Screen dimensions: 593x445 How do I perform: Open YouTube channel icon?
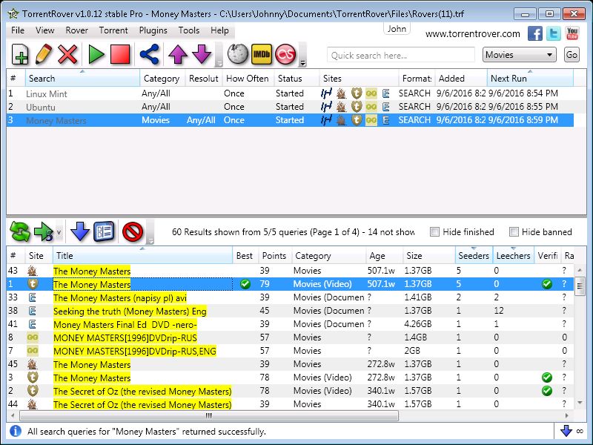coord(572,33)
